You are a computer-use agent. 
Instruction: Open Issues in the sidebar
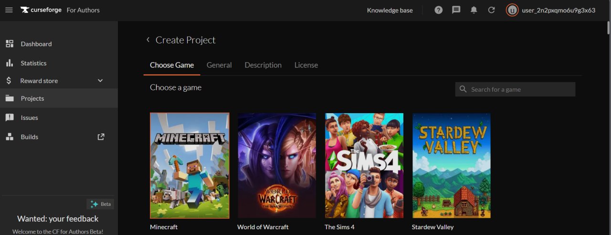coord(59,117)
